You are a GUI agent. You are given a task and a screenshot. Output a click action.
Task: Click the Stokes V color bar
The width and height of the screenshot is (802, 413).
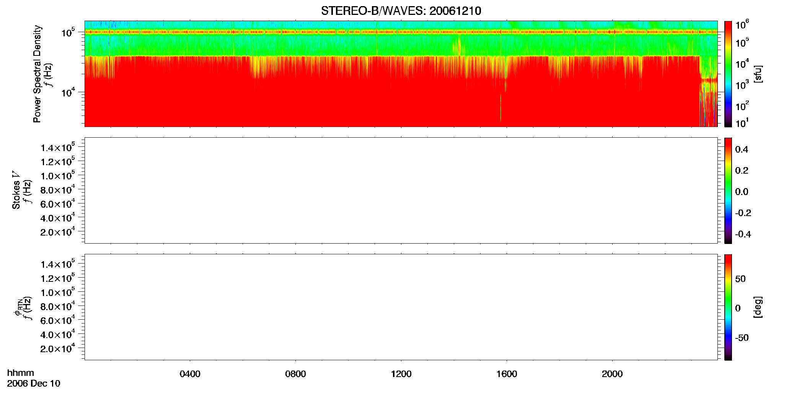coord(728,190)
